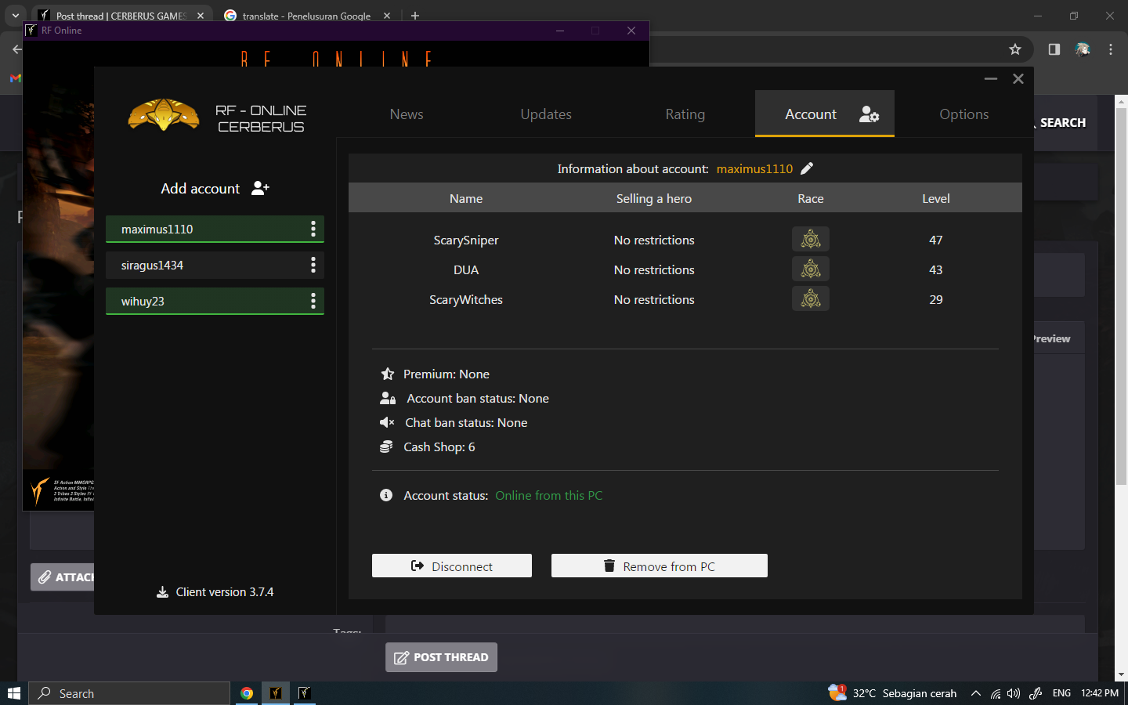The width and height of the screenshot is (1128, 705).
Task: Click Online from this PC status
Action: (x=549, y=496)
